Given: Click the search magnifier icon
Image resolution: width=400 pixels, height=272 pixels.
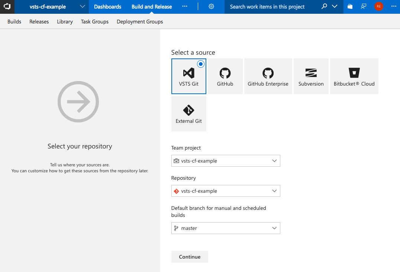Looking at the screenshot, I should click(x=324, y=7).
